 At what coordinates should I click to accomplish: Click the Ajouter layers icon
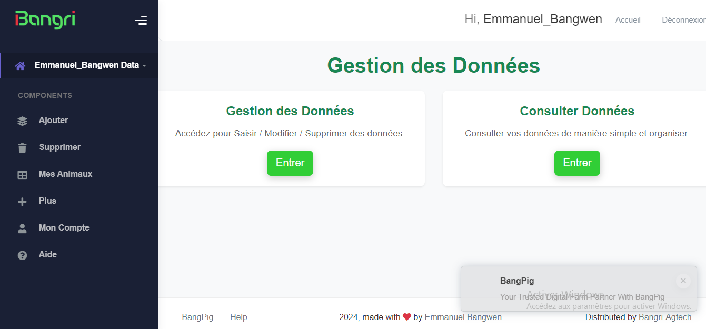pyautogui.click(x=22, y=121)
